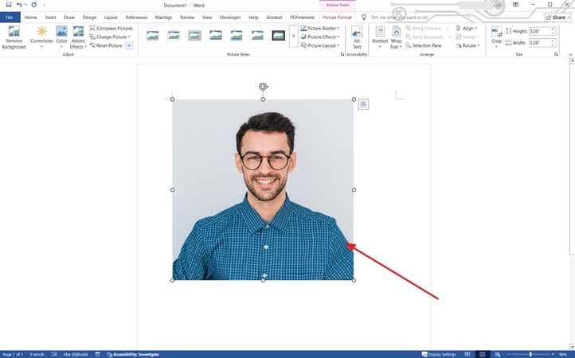Screen dimensions: 575x358
Task: Expand the Picture Styles gallery More button
Action: click(293, 36)
